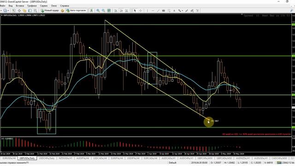This screenshot has width=295, height=166.
Task: Toggle chart auto scroll icon
Action: coord(116,11)
